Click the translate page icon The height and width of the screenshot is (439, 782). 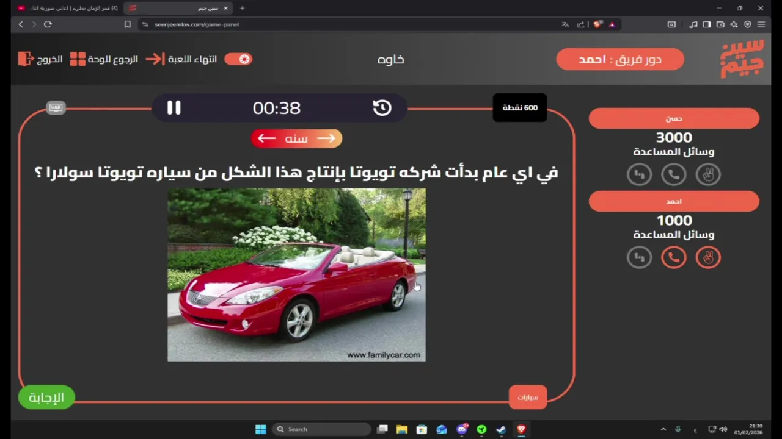pyautogui.click(x=565, y=24)
